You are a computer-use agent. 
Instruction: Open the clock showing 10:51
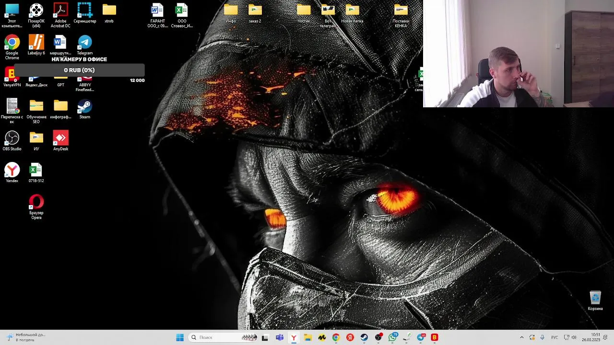pos(591,337)
